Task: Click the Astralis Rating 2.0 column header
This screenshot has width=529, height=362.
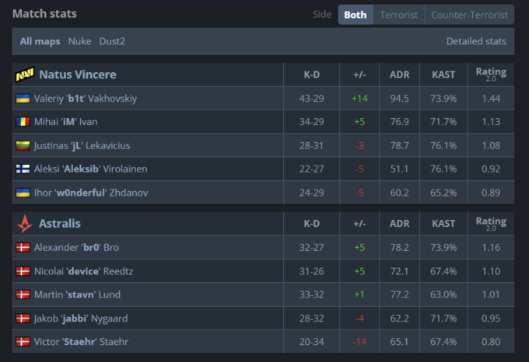Action: (x=490, y=224)
